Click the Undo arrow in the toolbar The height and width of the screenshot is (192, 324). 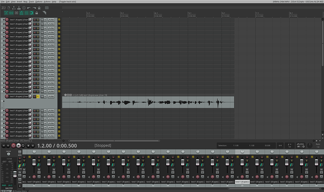click(29, 8)
